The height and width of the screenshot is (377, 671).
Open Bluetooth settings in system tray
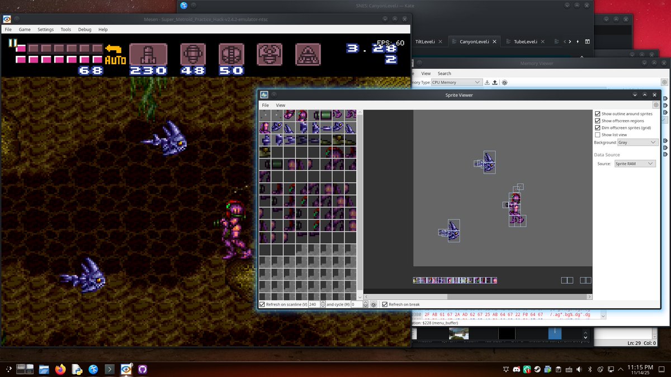589,369
